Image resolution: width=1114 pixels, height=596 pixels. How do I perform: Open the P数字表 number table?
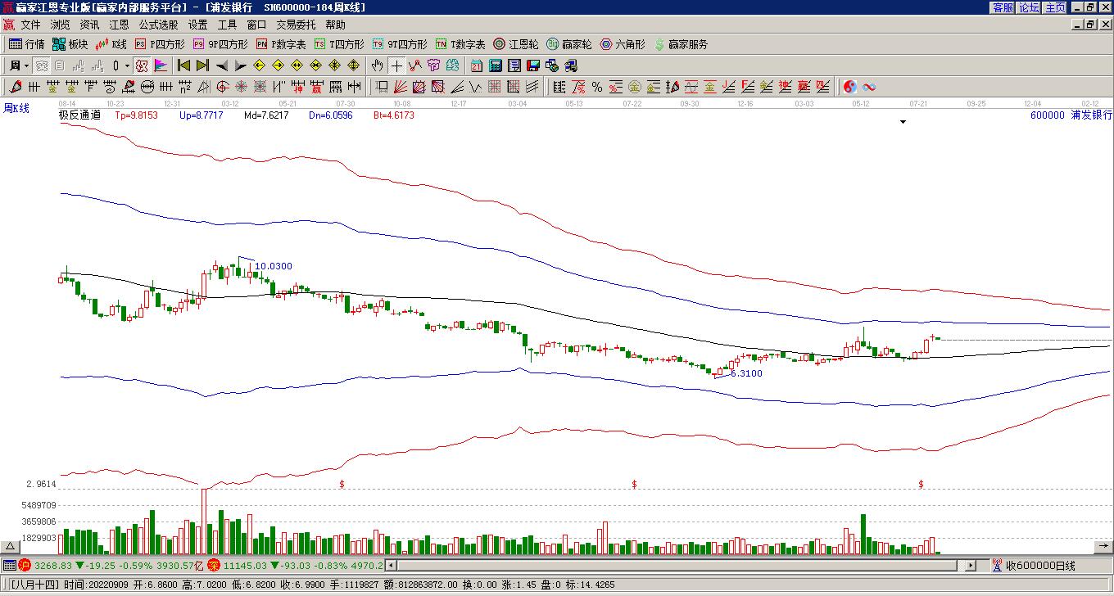pyautogui.click(x=282, y=44)
